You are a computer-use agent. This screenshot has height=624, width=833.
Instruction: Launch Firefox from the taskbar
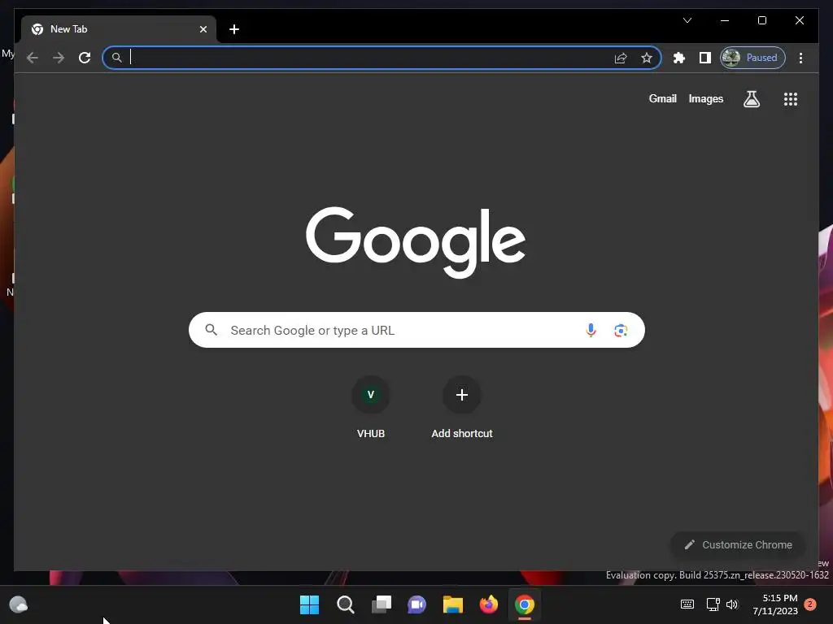point(489,604)
